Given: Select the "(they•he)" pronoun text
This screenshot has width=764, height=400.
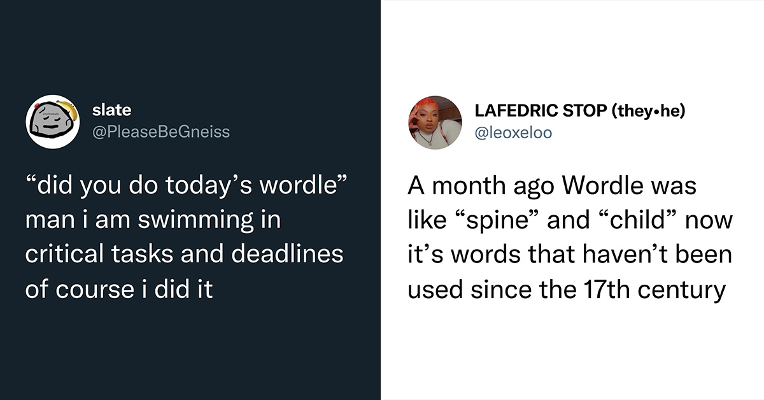Looking at the screenshot, I should pyautogui.click(x=647, y=110).
